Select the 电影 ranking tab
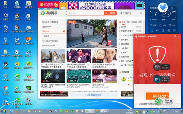This screenshot has width=183, height=114. pyautogui.click(x=128, y=22)
